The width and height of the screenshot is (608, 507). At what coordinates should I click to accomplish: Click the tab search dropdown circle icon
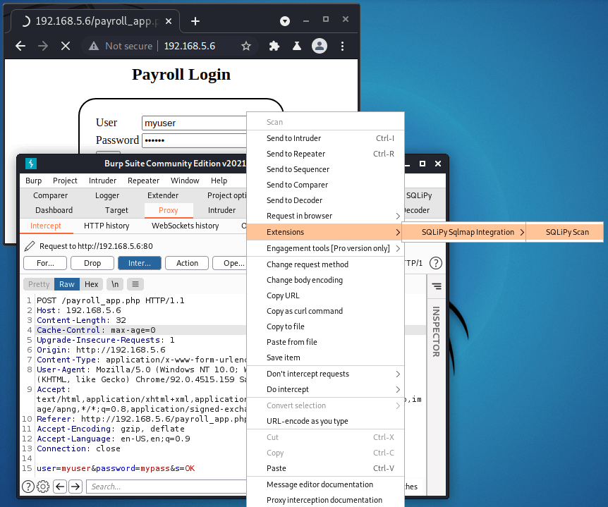(x=285, y=21)
